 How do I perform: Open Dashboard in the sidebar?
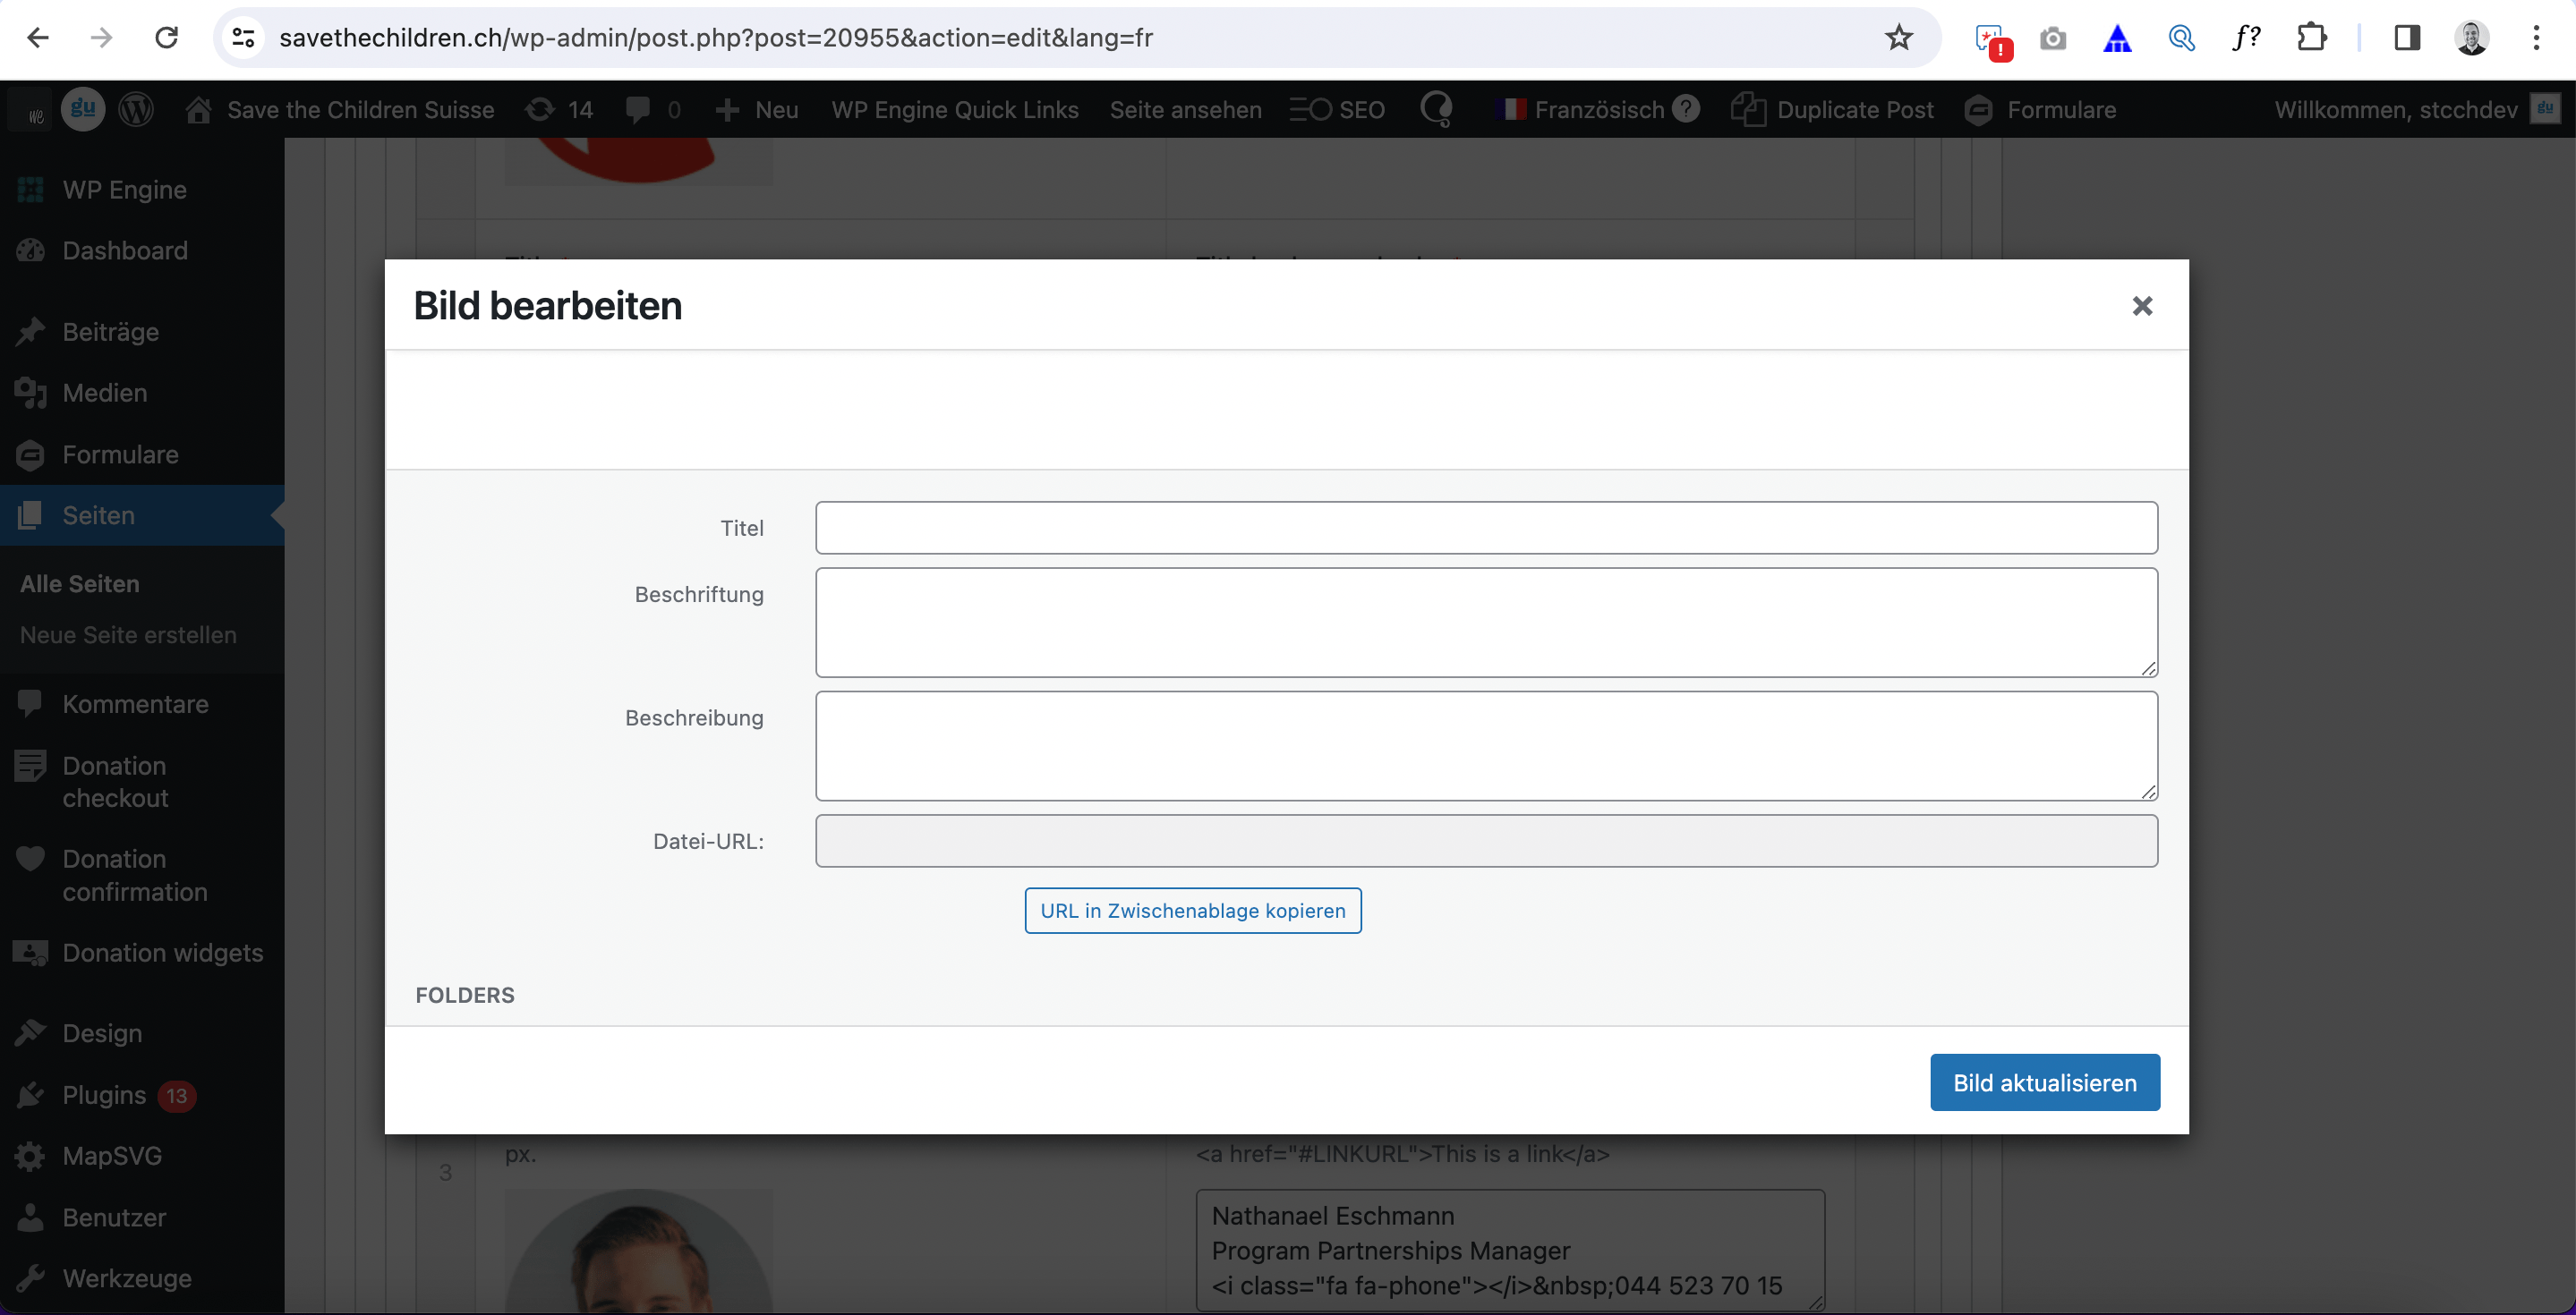[x=142, y=250]
